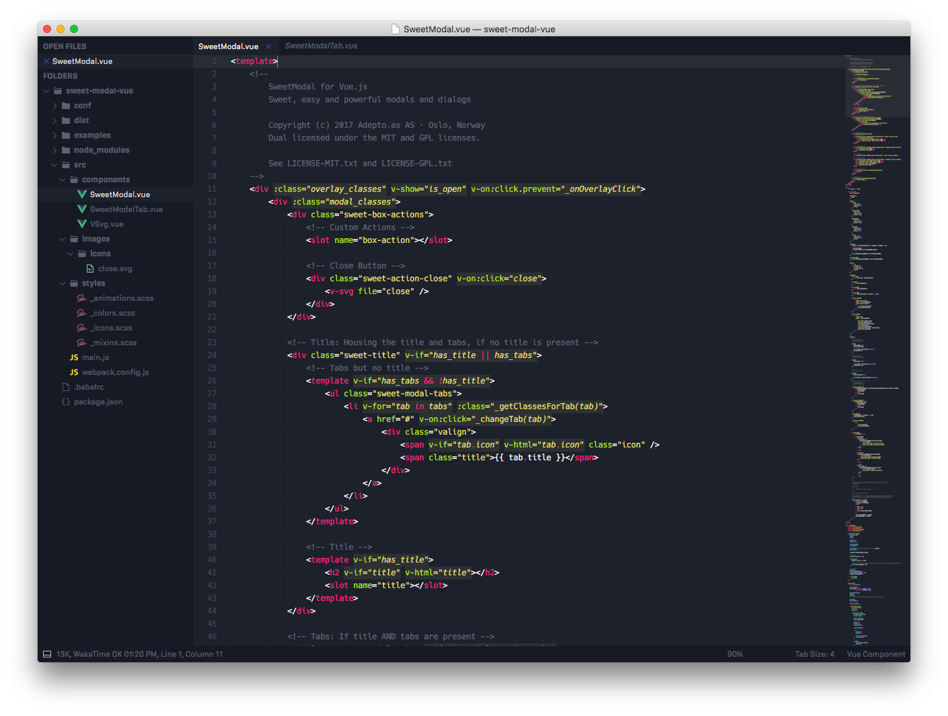This screenshot has height=716, width=948.
Task: Click the h2 v-html="title" line
Action: tap(412, 573)
